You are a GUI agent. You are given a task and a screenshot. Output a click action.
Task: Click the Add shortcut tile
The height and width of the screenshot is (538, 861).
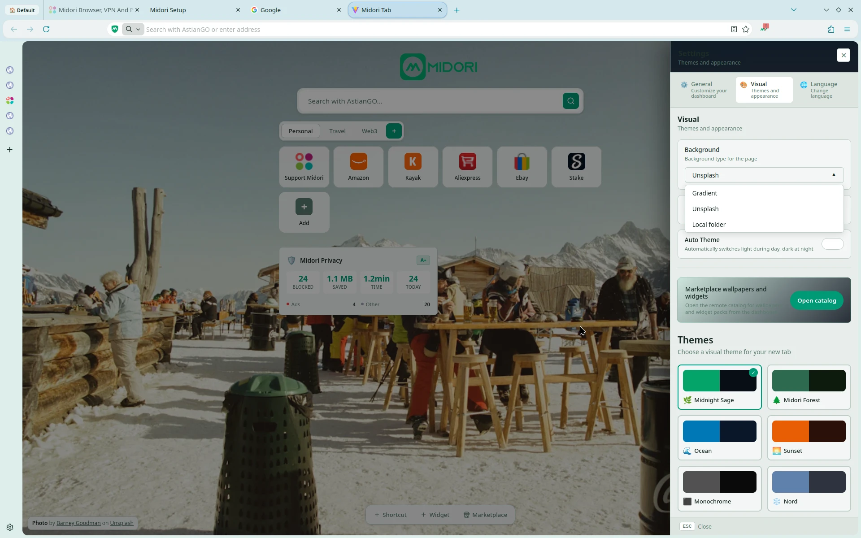[x=304, y=212]
